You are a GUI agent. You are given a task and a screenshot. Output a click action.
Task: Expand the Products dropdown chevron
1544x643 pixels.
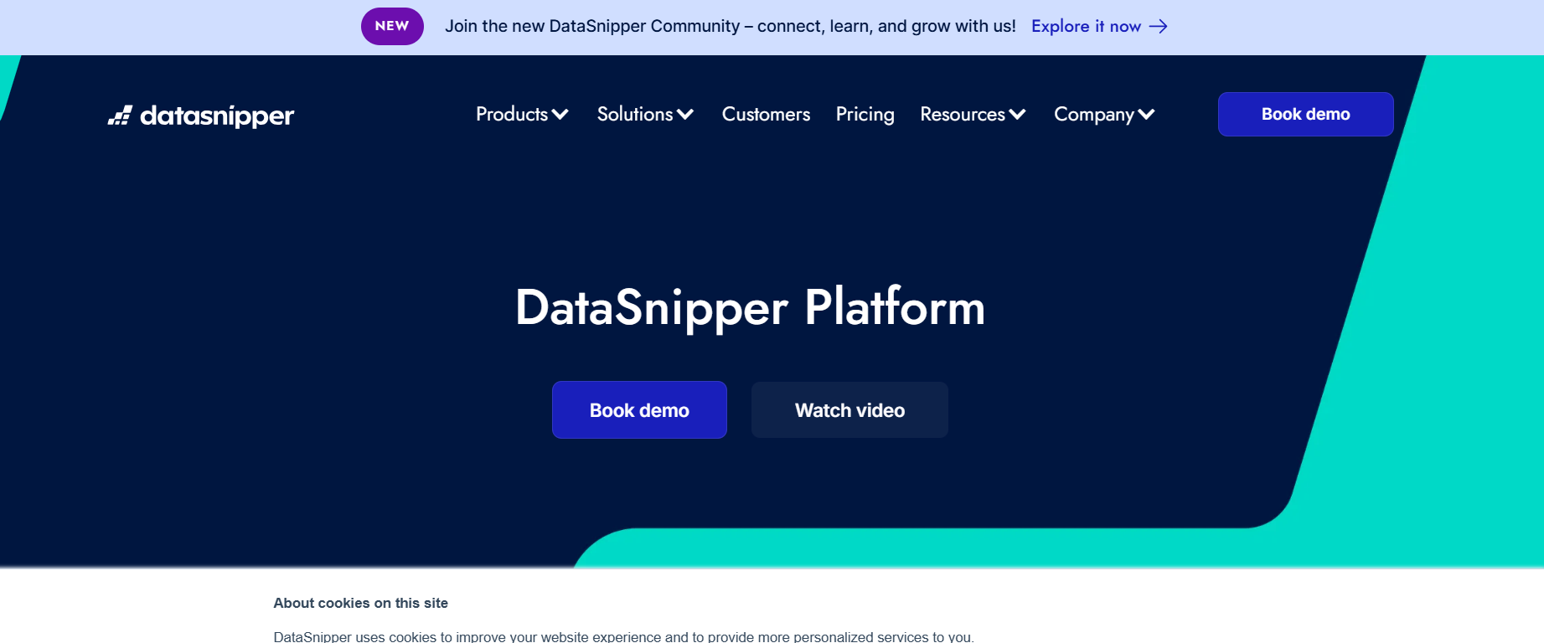[560, 115]
